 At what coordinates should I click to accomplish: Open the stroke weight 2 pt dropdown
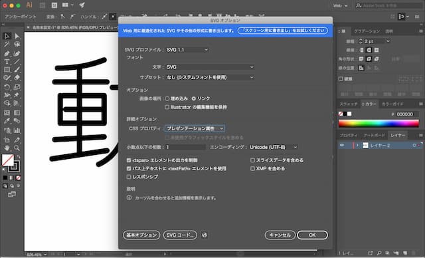[x=388, y=41]
